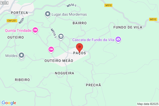The height and width of the screenshot is (106, 159).
Task: Click the FUNDO DE VILA locality label
Action: click(x=128, y=27)
